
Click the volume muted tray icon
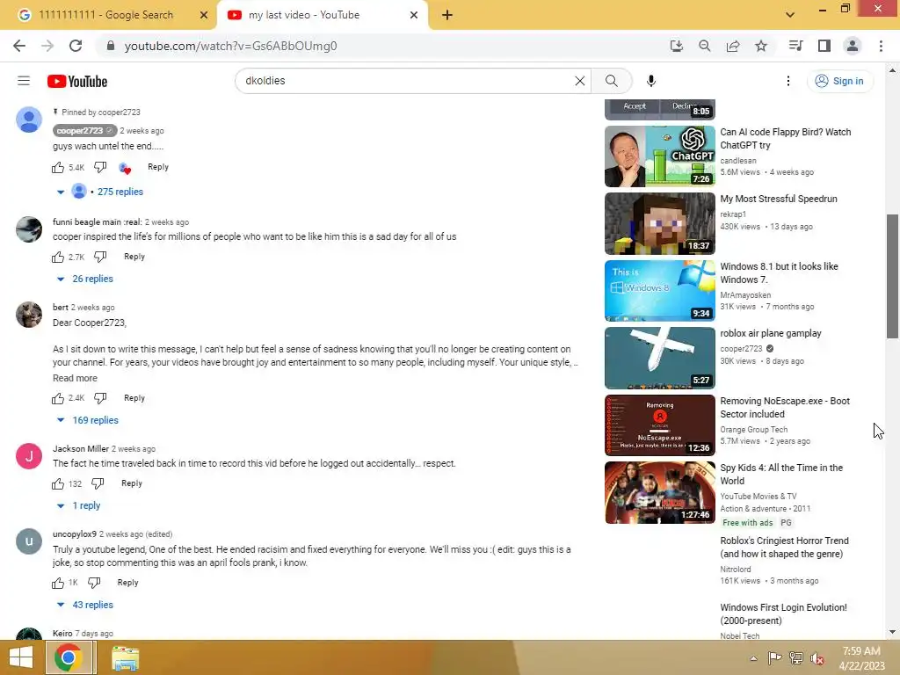click(x=817, y=658)
